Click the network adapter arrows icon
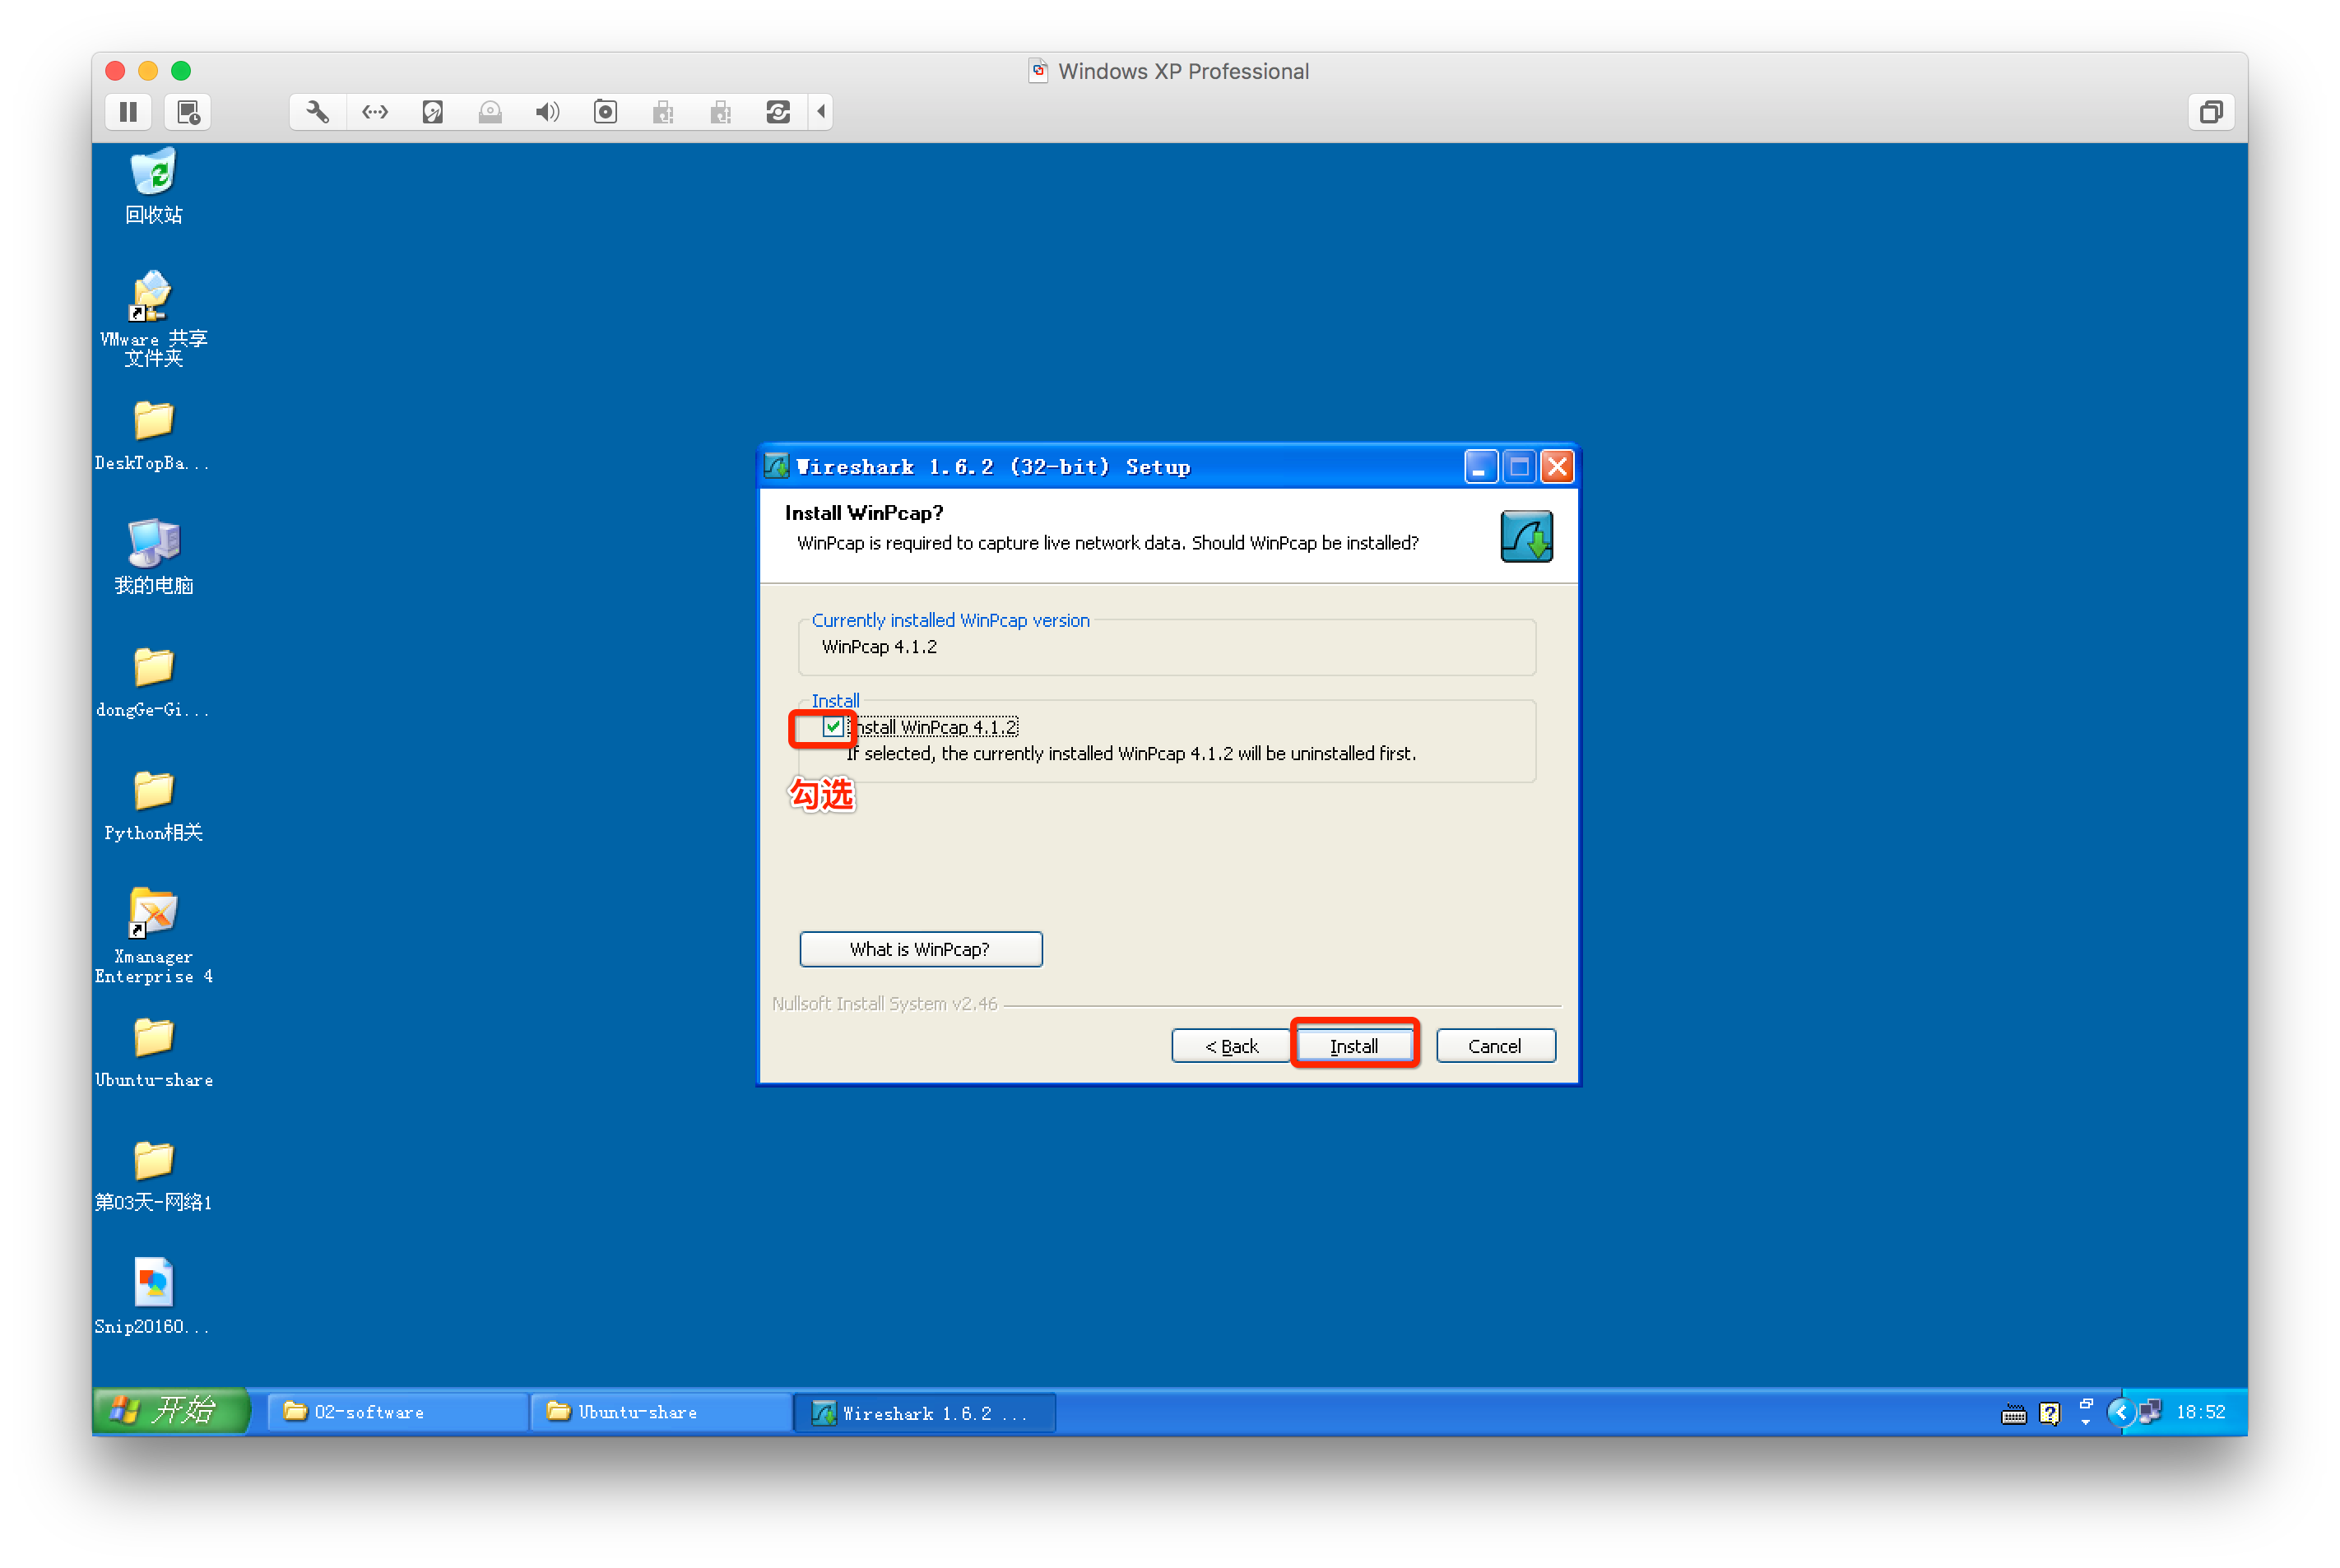Image resolution: width=2340 pixels, height=1568 pixels. coord(375,112)
